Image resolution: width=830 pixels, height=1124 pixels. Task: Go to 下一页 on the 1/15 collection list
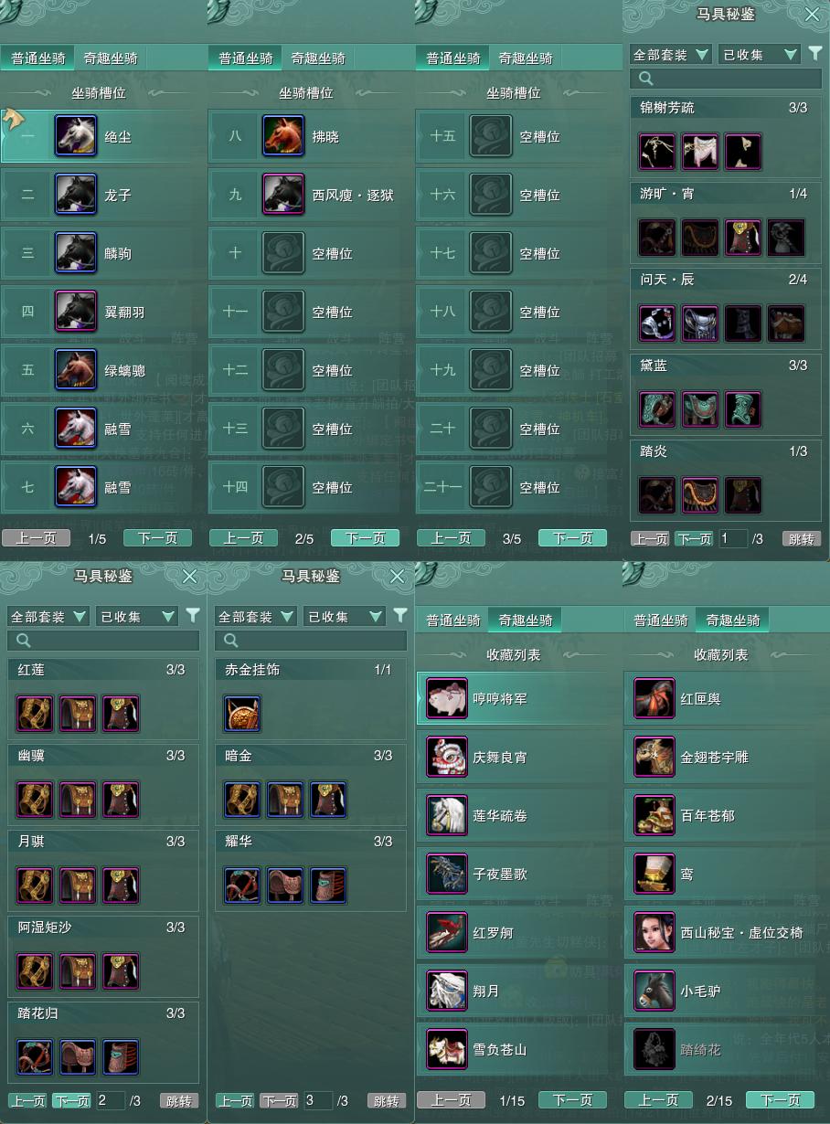[572, 1100]
